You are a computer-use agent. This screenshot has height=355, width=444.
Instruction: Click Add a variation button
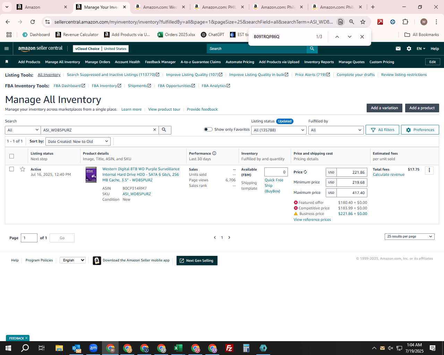(384, 108)
